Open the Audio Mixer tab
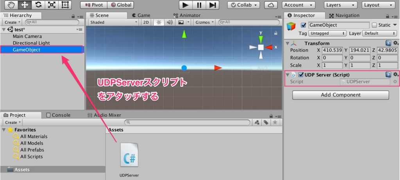This screenshot has width=400, height=180. pos(104,115)
